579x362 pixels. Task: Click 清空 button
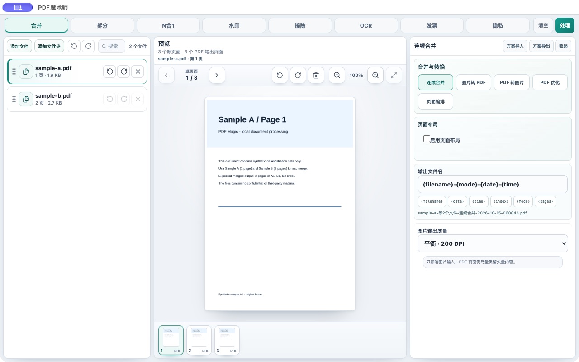click(543, 25)
